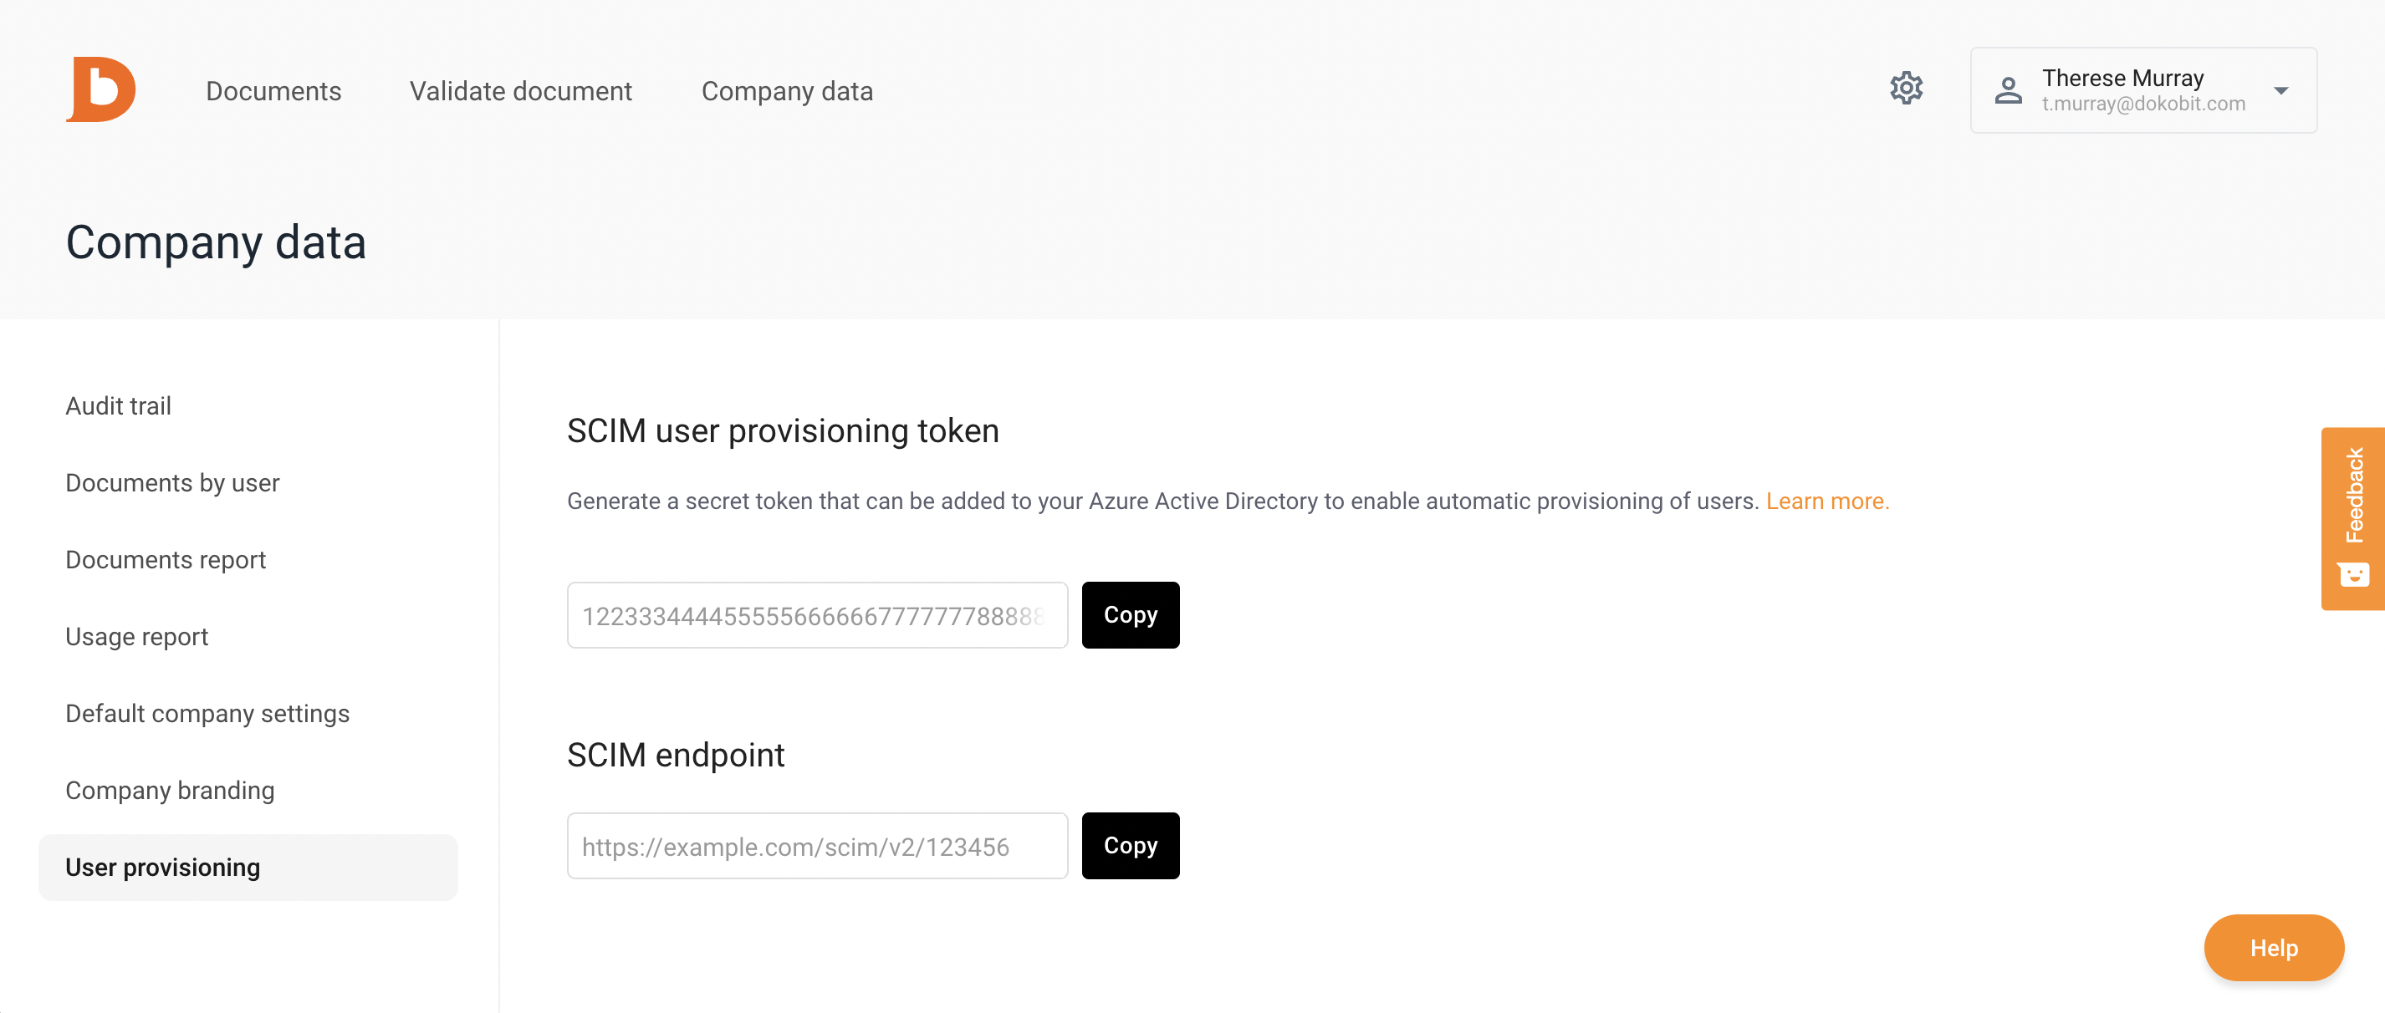The image size is (2385, 1013).
Task: Expand the Therese Murray account dropdown arrow
Action: (2280, 90)
